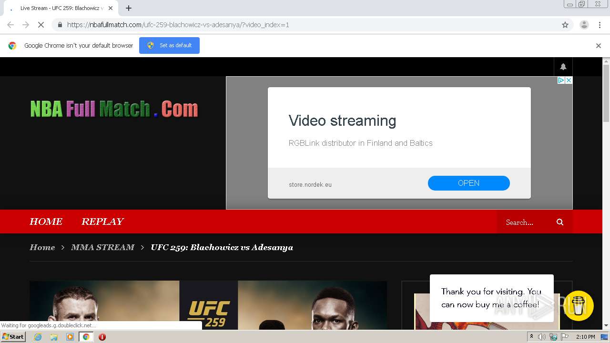Open the volume control in the tray
Image resolution: width=610 pixels, height=343 pixels.
(542, 337)
